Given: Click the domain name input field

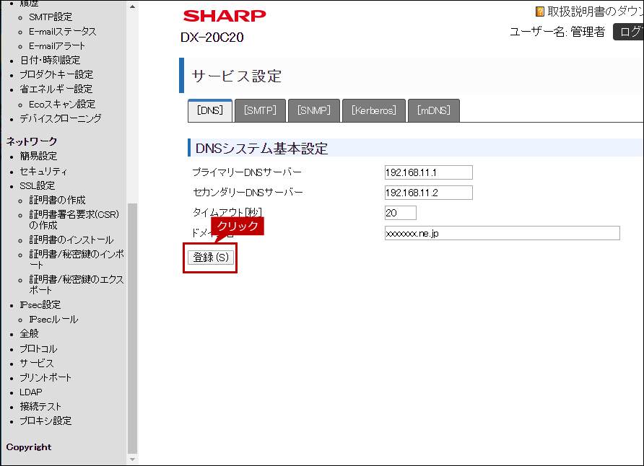Looking at the screenshot, I should pos(502,233).
